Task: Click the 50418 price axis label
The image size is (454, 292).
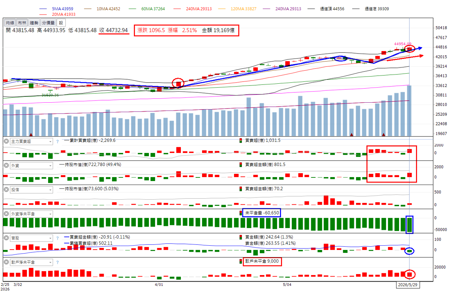Action: (x=441, y=28)
